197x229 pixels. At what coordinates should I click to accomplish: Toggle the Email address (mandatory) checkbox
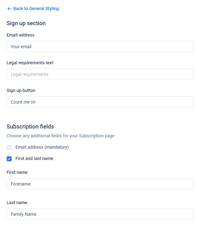pyautogui.click(x=9, y=147)
